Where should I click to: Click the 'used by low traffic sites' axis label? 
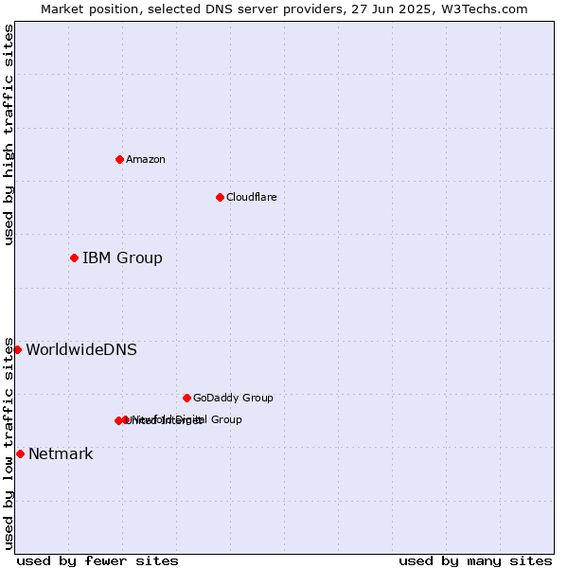point(8,444)
